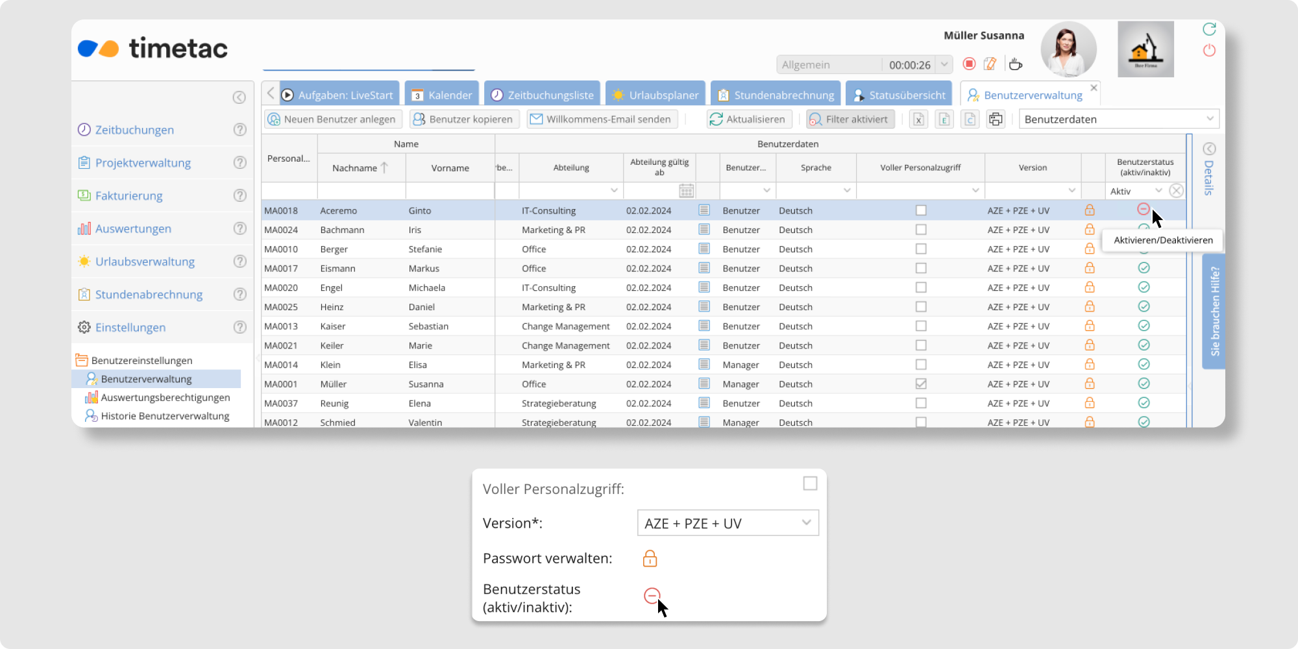Click the green refresh icon at top right
The image size is (1298, 649).
click(x=1209, y=29)
